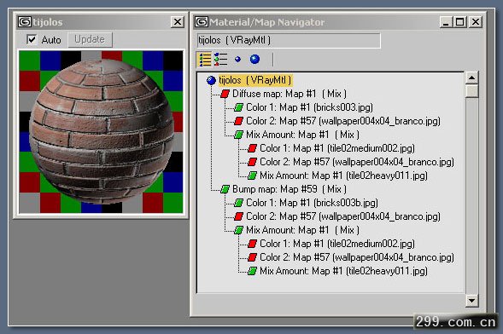Maximize the Material/Map Navigator window
The height and width of the screenshot is (334, 503).
pos(459,22)
